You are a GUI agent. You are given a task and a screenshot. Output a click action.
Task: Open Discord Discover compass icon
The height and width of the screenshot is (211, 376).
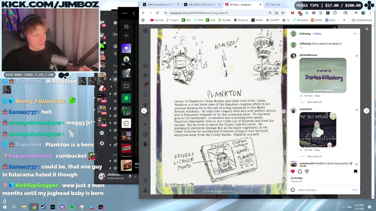(x=102, y=144)
